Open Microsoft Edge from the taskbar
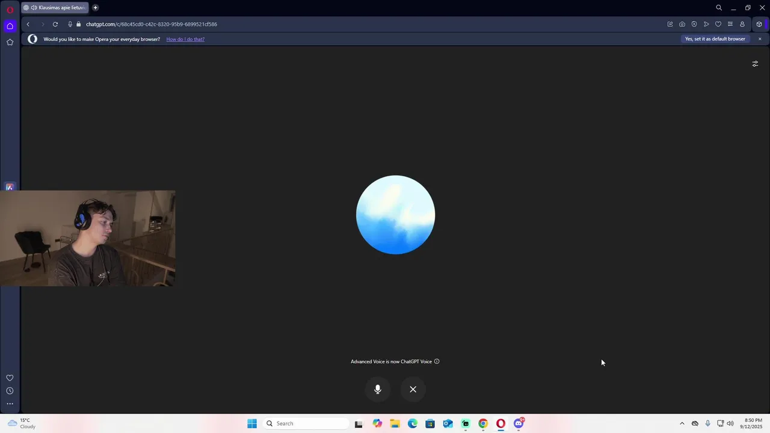The image size is (770, 433). [413, 423]
